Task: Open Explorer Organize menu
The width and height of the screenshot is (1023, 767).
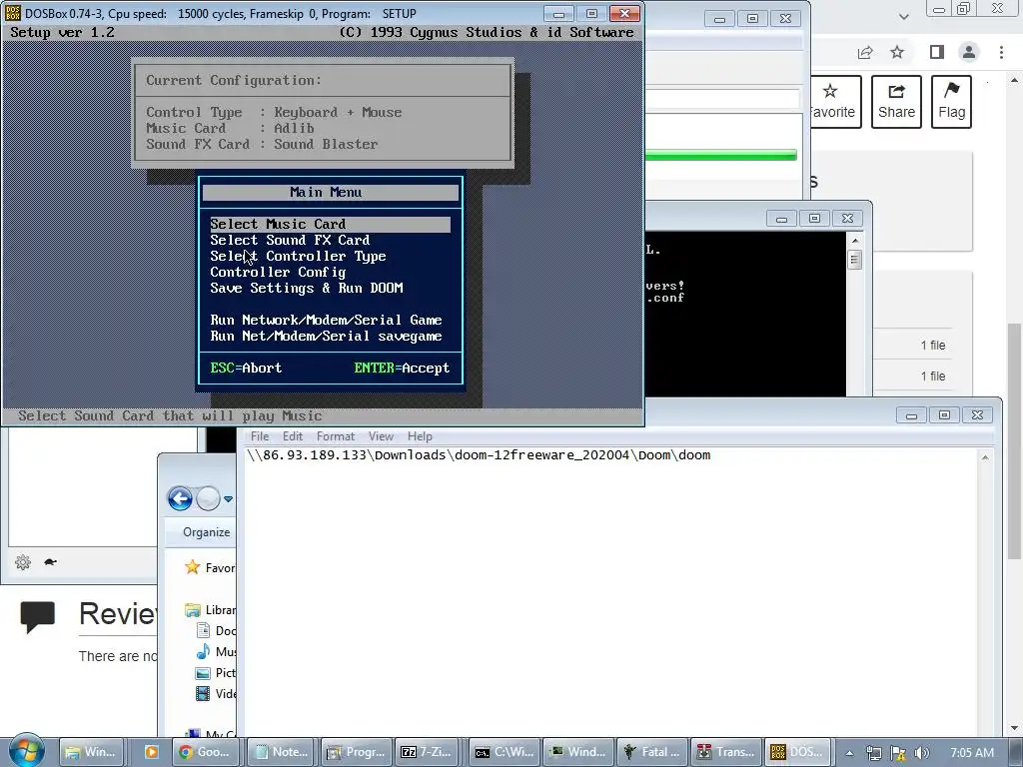Action: (x=206, y=532)
